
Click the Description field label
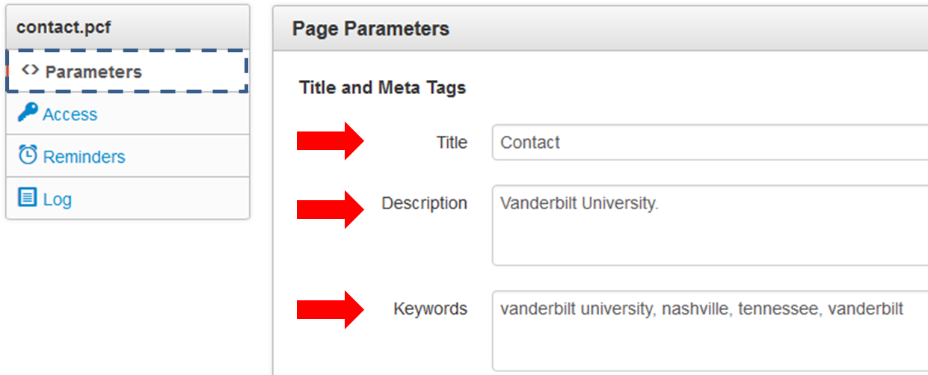coord(424,203)
